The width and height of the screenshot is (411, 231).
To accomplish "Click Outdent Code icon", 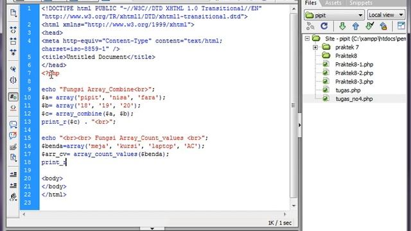I will coord(13,185).
